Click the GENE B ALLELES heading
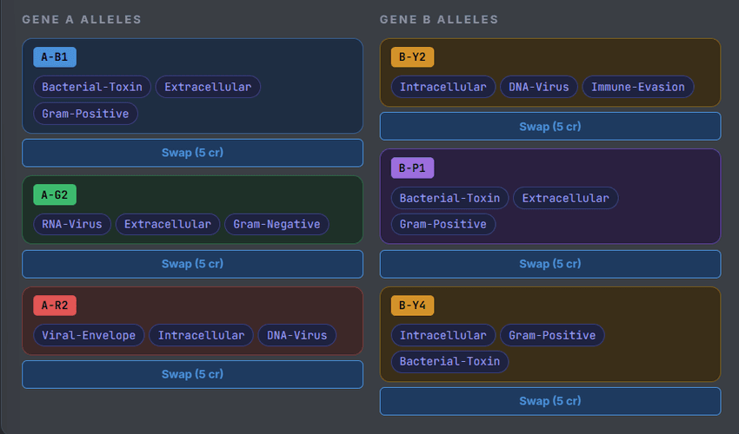Viewport: 739px width, 434px height. (439, 19)
